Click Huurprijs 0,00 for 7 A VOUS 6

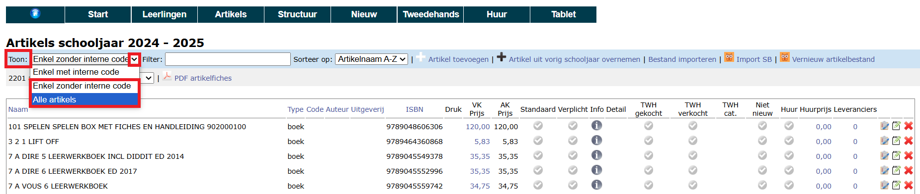pyautogui.click(x=824, y=186)
